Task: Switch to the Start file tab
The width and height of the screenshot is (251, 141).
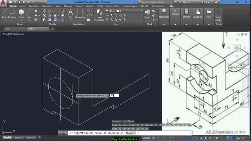Action: (8, 29)
